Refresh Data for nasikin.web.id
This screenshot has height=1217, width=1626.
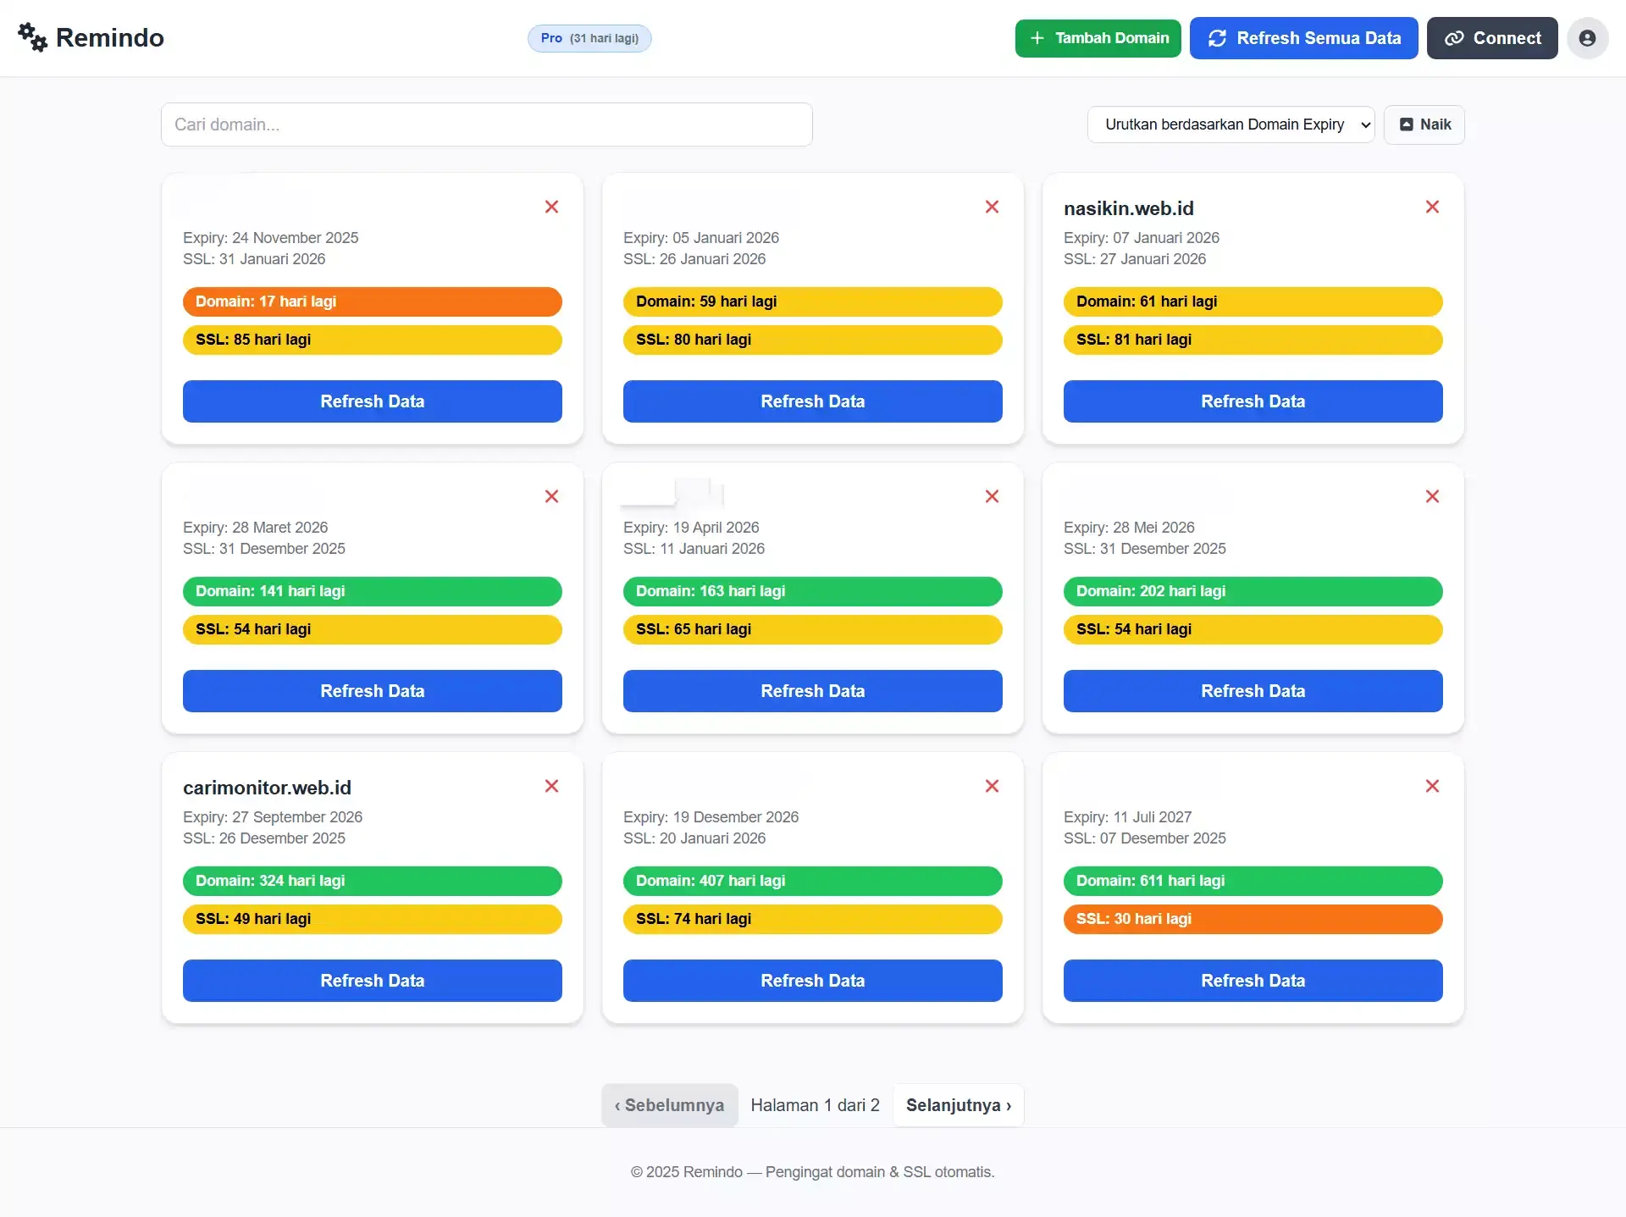click(x=1253, y=401)
